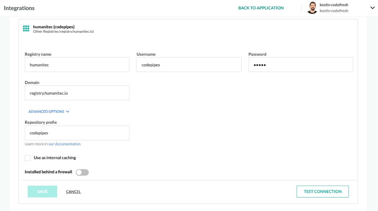Click the Save button
The image size is (378, 211).
coord(42,192)
